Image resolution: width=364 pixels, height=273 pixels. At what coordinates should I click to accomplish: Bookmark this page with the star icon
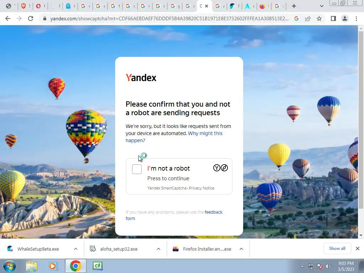(319, 18)
